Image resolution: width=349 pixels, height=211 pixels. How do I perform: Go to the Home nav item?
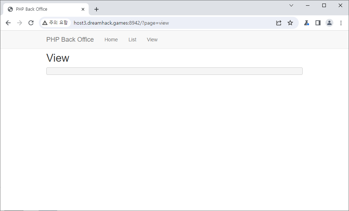tap(111, 40)
